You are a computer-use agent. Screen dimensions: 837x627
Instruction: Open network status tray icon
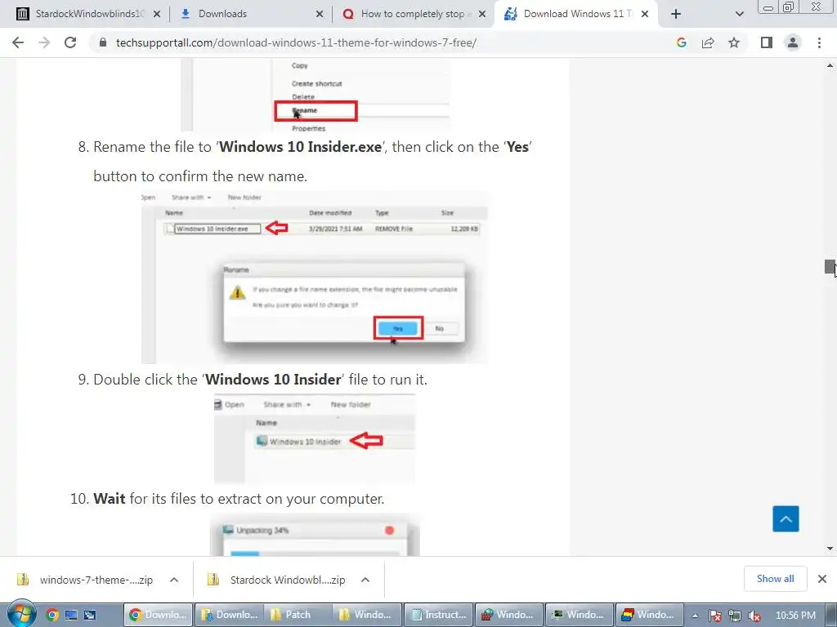735,616
